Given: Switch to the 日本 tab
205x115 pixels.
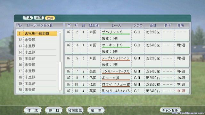Looking at the screenshot, I should pos(28,18).
